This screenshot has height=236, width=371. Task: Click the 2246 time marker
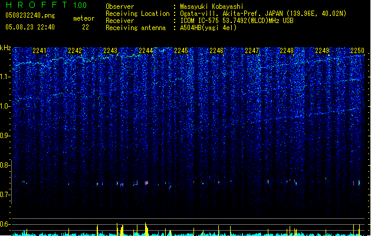pyautogui.click(x=216, y=51)
